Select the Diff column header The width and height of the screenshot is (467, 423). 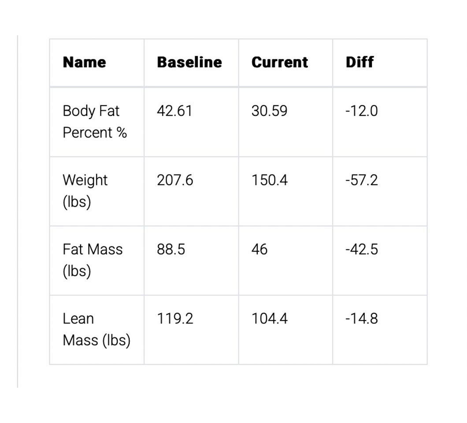tap(360, 62)
